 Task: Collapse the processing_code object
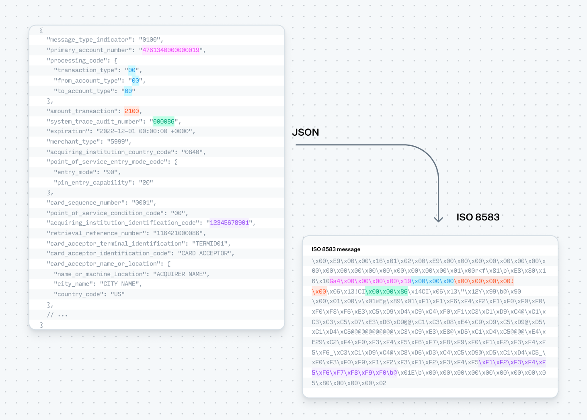tap(116, 61)
